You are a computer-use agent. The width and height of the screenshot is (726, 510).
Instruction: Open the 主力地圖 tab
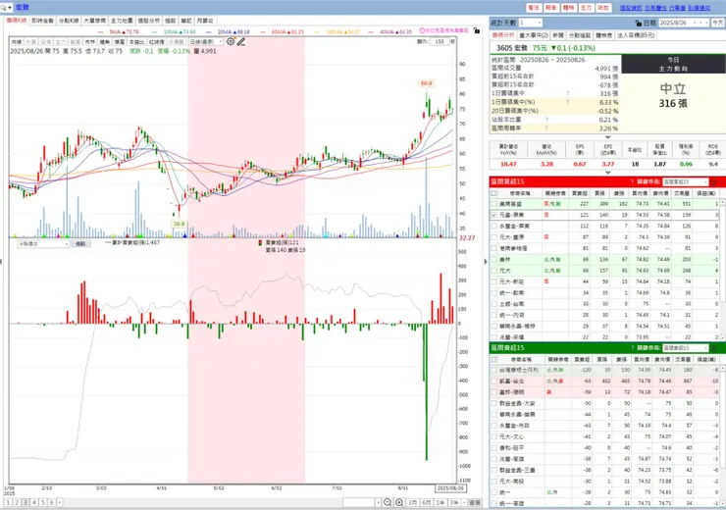(122, 21)
